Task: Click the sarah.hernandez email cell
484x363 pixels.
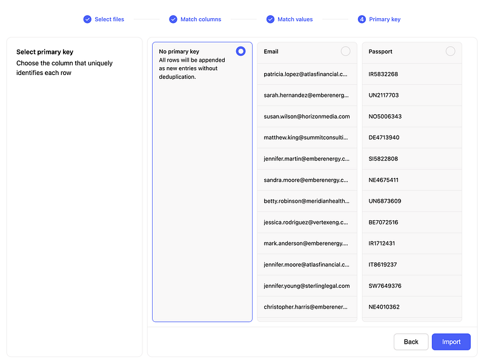Action: (x=307, y=96)
